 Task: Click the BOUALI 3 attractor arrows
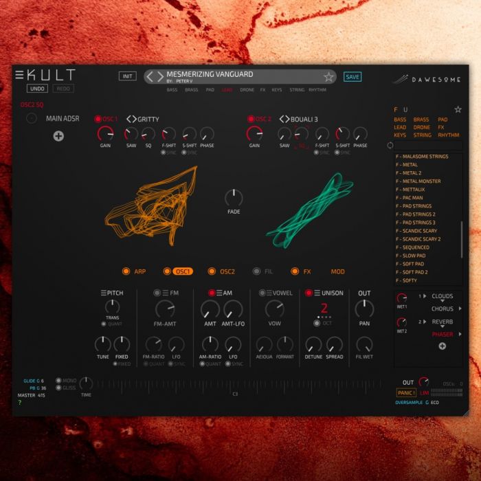284,119
